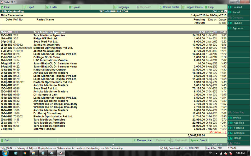Click pending amount 70,125.00

tap(198, 88)
